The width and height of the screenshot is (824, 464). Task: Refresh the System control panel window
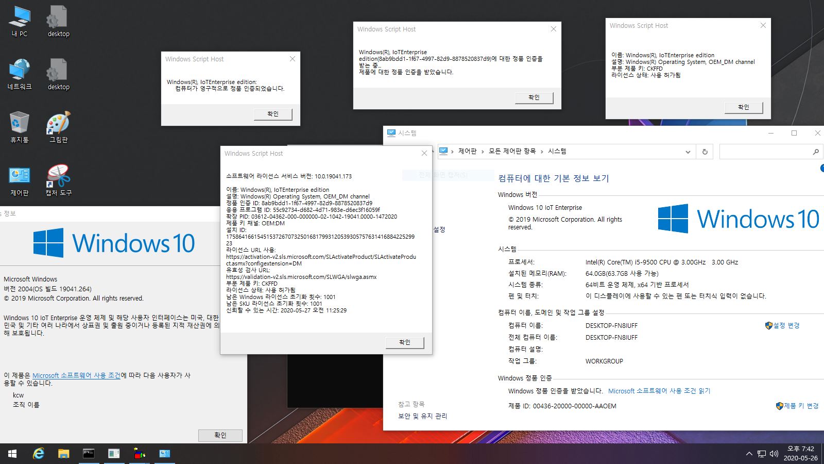point(705,152)
